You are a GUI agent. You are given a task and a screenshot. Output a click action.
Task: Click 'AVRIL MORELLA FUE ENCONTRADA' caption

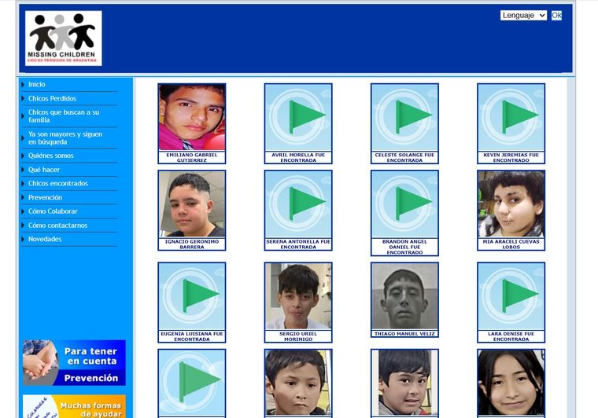(x=298, y=158)
